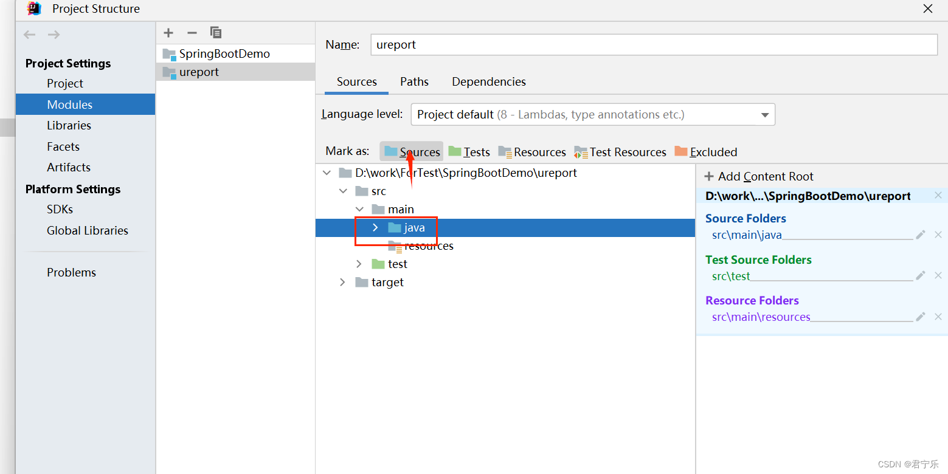
Task: Switch to the Dependencies tab
Action: click(488, 81)
